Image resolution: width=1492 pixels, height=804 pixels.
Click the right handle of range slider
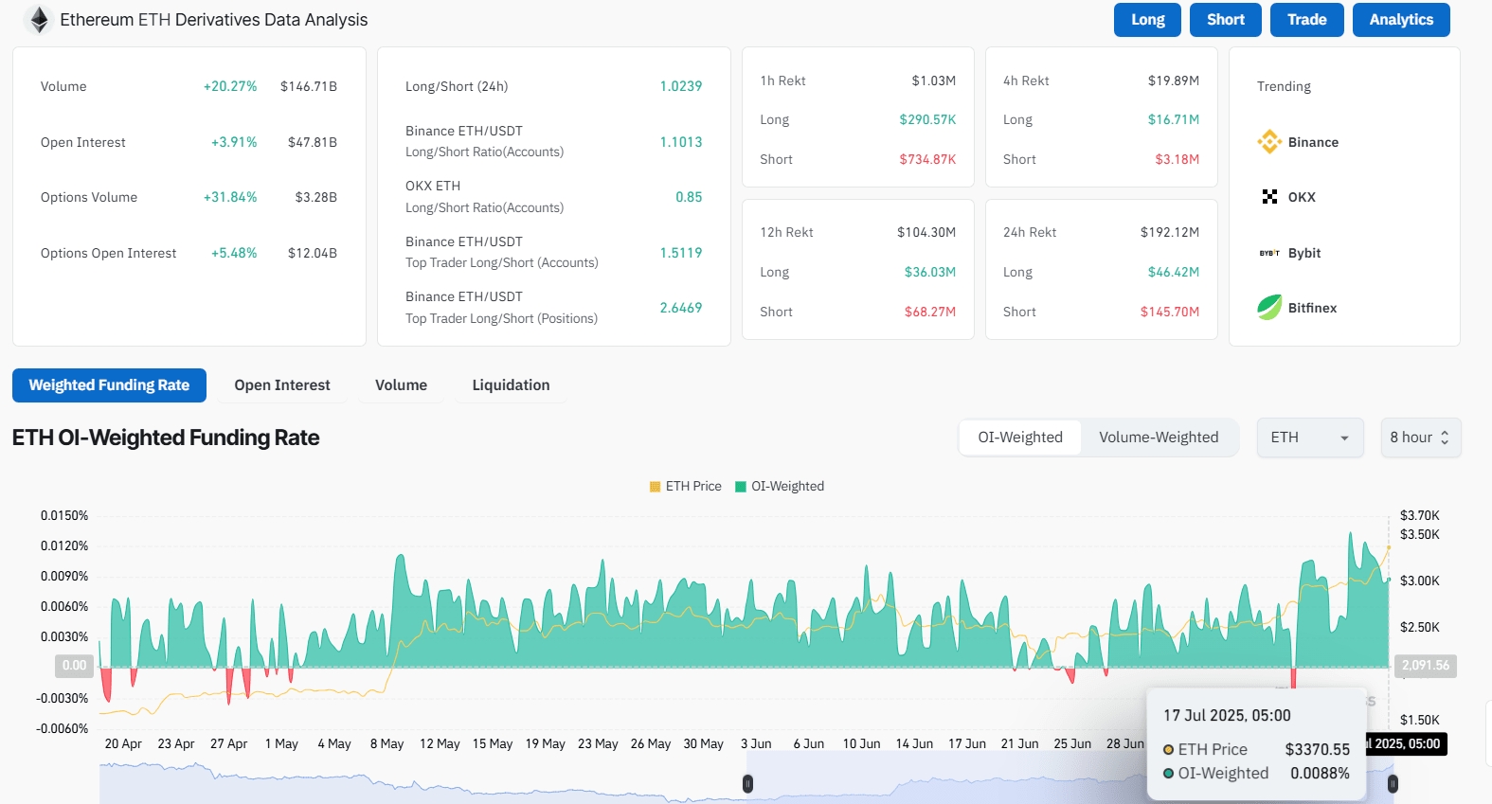click(x=1393, y=784)
